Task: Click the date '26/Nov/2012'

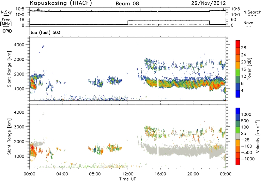Action: click(208, 3)
